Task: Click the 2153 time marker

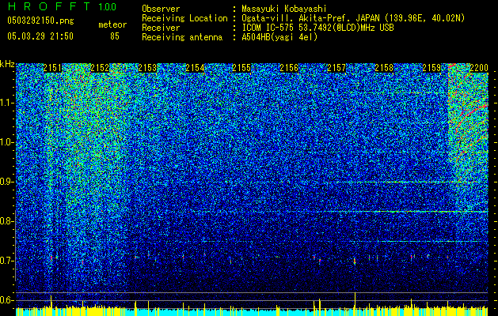Action: tap(147, 68)
